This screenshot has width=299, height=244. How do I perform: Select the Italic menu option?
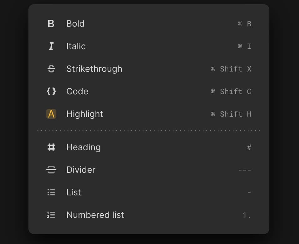(x=76, y=46)
